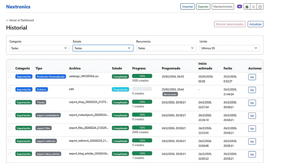Check the export_metaobjects row checkbox

click(x=10, y=115)
